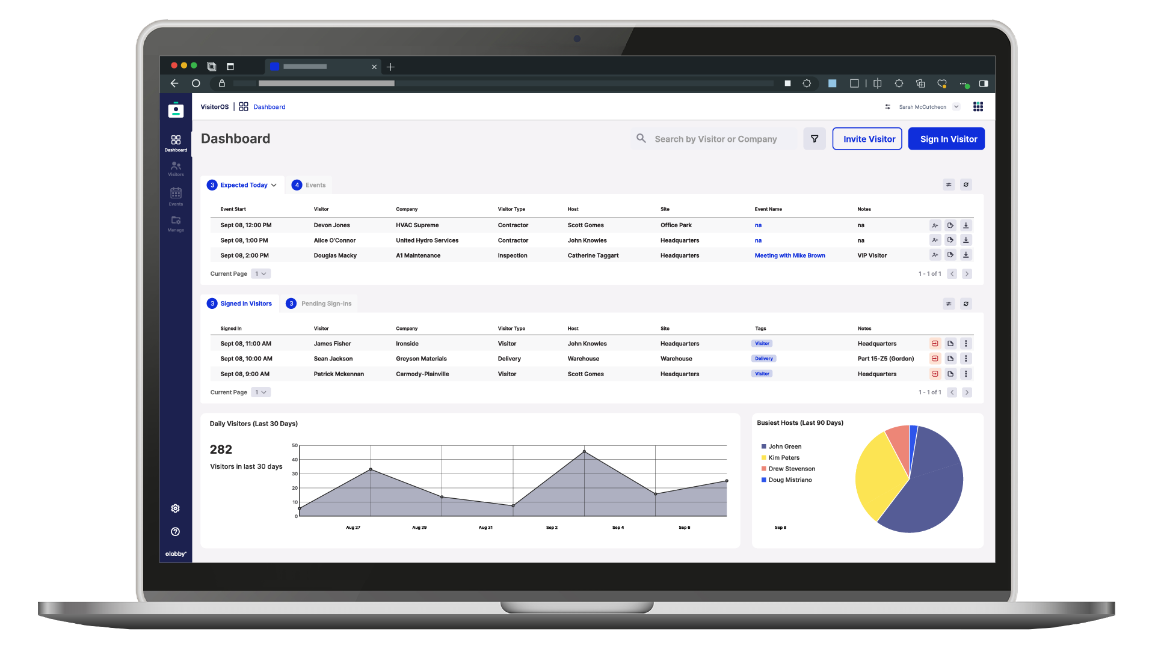Sign out James Fisher using the red icon
This screenshot has height=649, width=1155.
click(x=935, y=343)
